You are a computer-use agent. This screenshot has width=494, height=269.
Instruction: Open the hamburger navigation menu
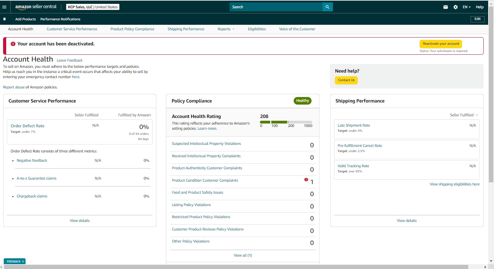click(4, 7)
